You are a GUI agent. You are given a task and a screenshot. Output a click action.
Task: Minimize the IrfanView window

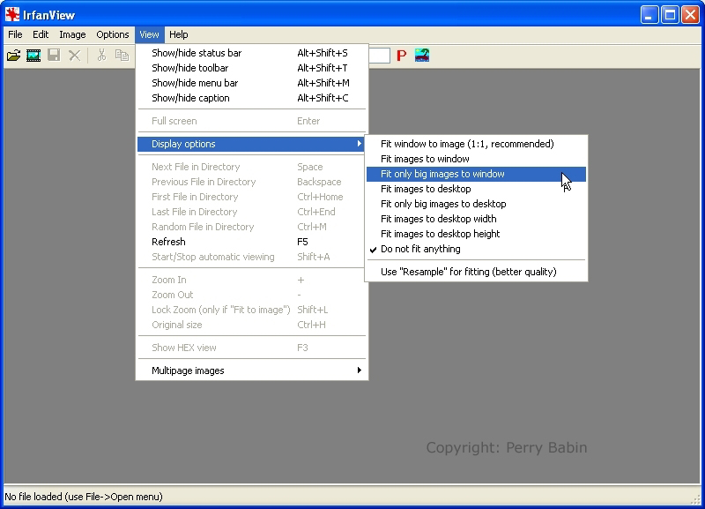649,15
